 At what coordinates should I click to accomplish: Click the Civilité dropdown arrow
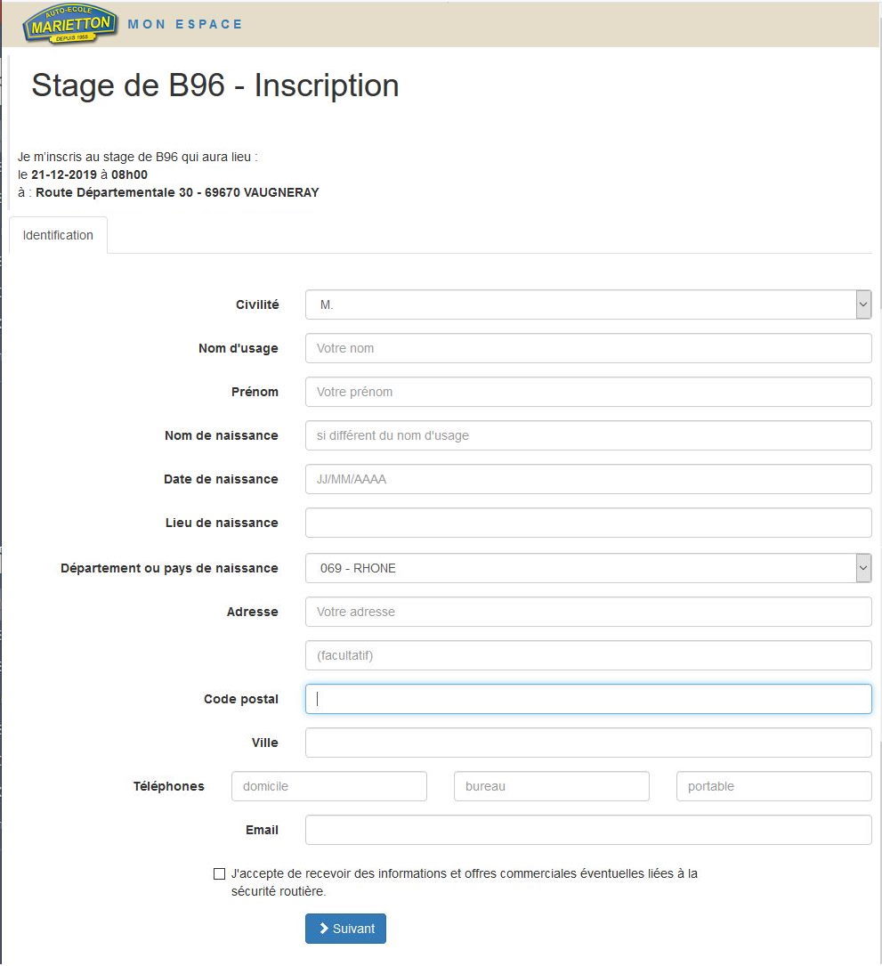[x=862, y=304]
